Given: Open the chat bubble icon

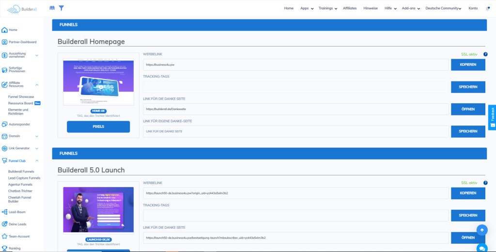Looking at the screenshot, I should coord(481,248).
